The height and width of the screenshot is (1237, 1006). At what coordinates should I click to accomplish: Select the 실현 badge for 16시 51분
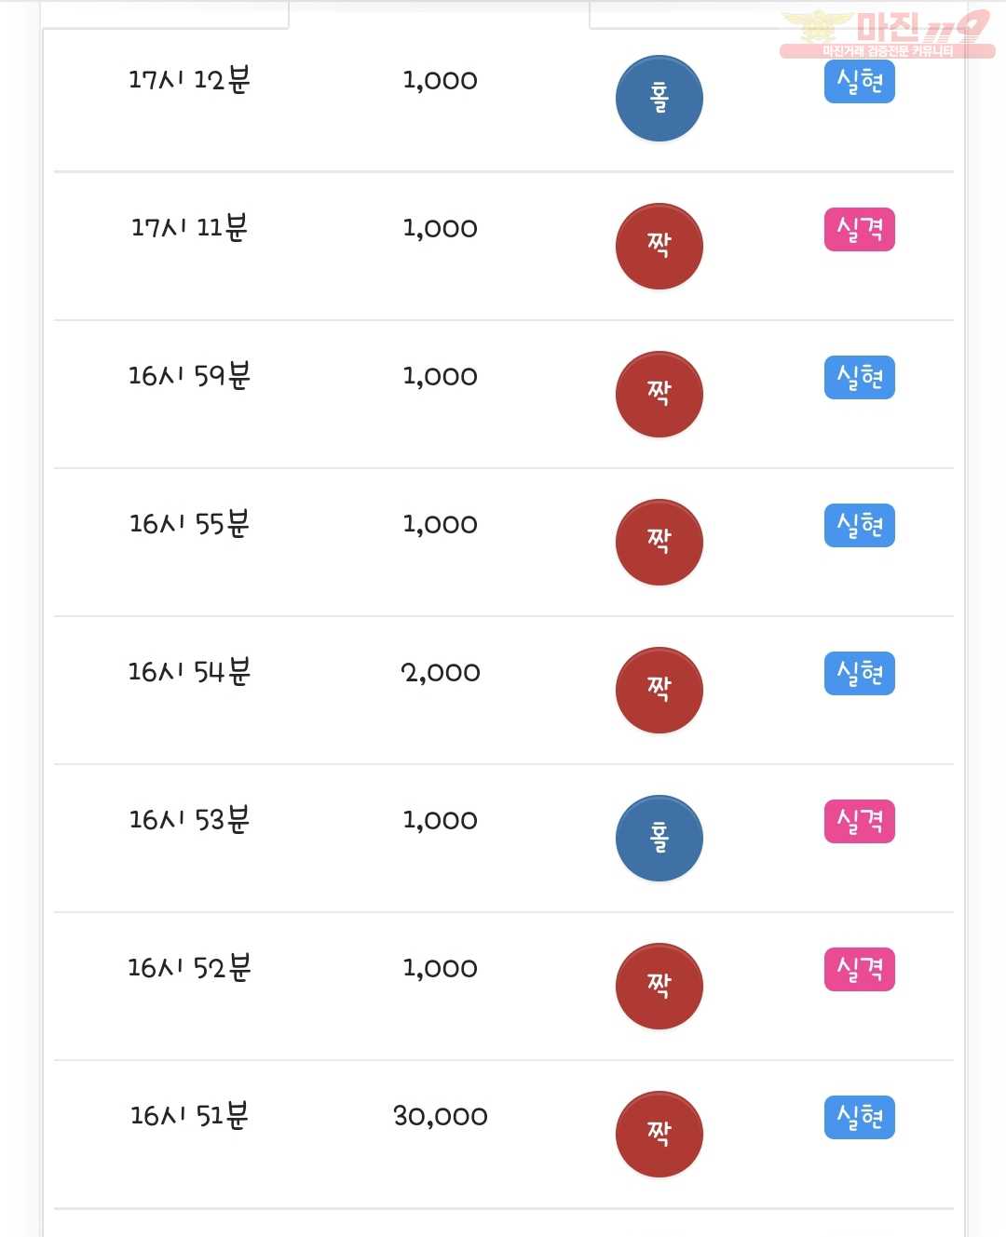pyautogui.click(x=859, y=1117)
